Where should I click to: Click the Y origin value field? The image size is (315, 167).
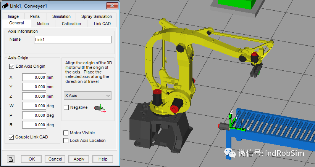click(x=34, y=87)
